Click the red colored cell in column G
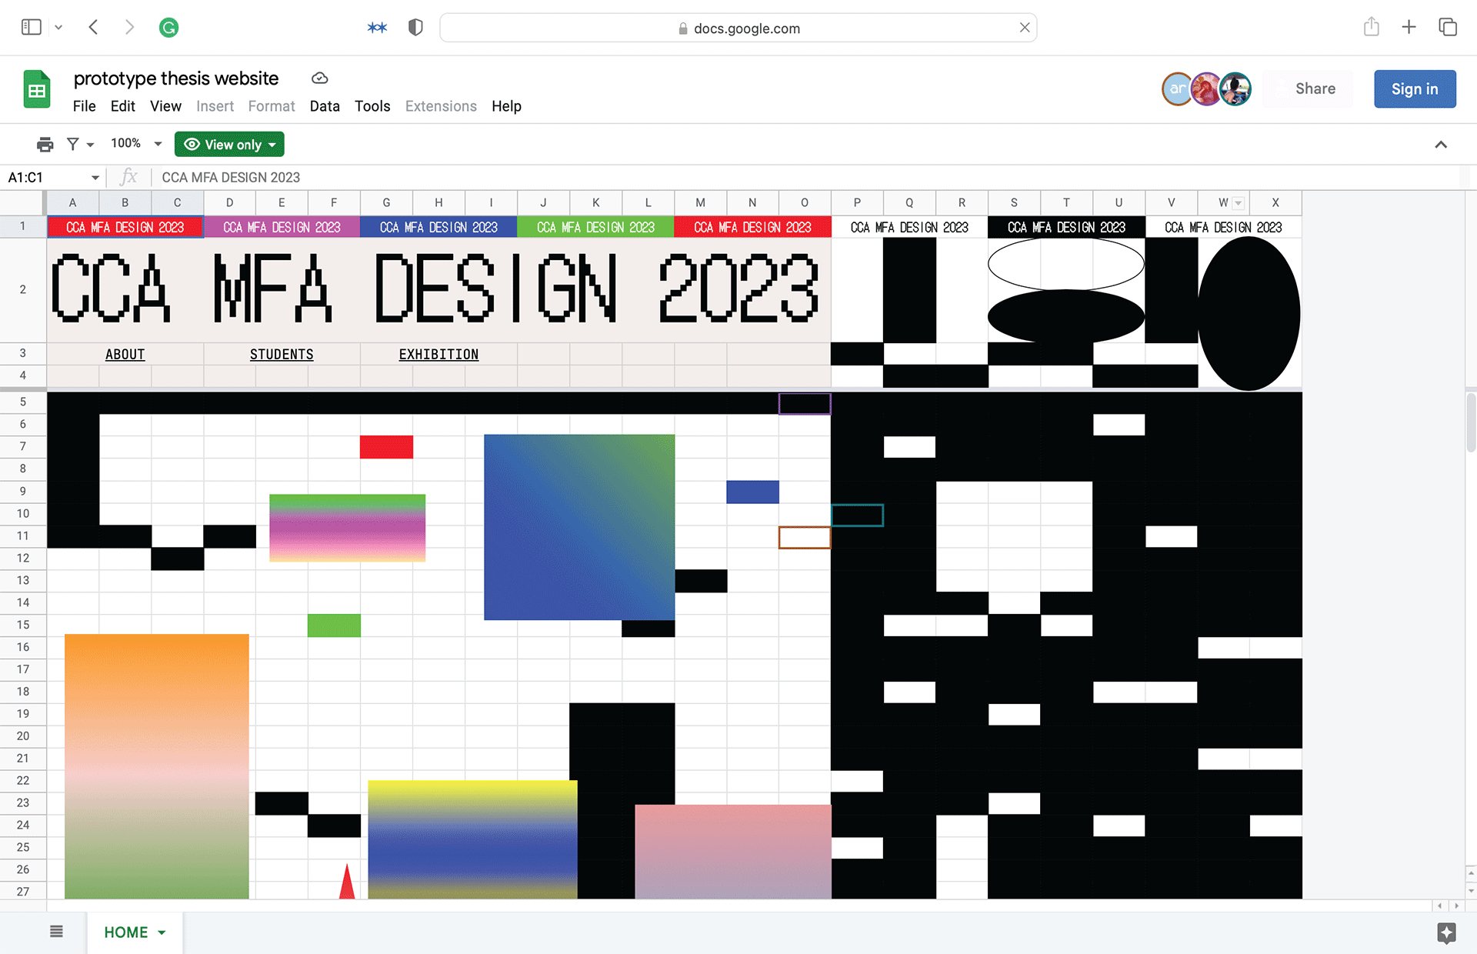The height and width of the screenshot is (954, 1477). [x=386, y=447]
